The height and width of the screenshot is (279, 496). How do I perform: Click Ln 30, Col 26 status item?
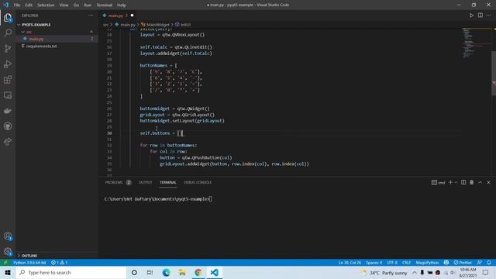[x=350, y=263]
